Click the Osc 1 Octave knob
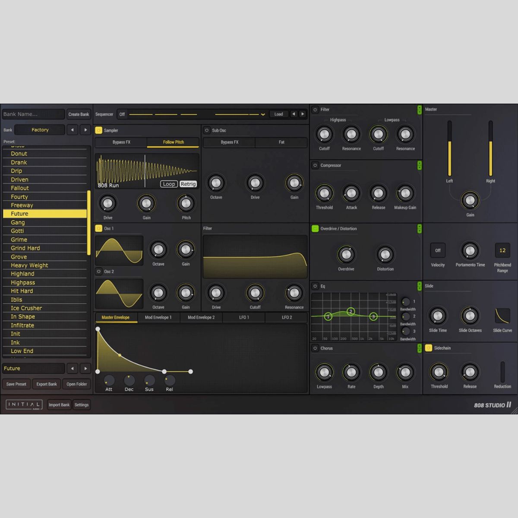Image resolution: width=518 pixels, height=518 pixels. point(158,250)
